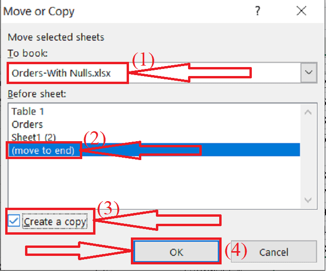
Task: Click the Create a copy label text
Action: [55, 221]
